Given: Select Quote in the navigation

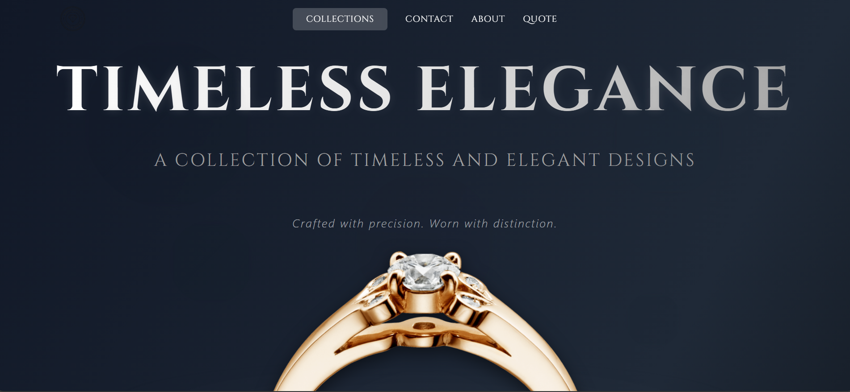Looking at the screenshot, I should pos(540,19).
